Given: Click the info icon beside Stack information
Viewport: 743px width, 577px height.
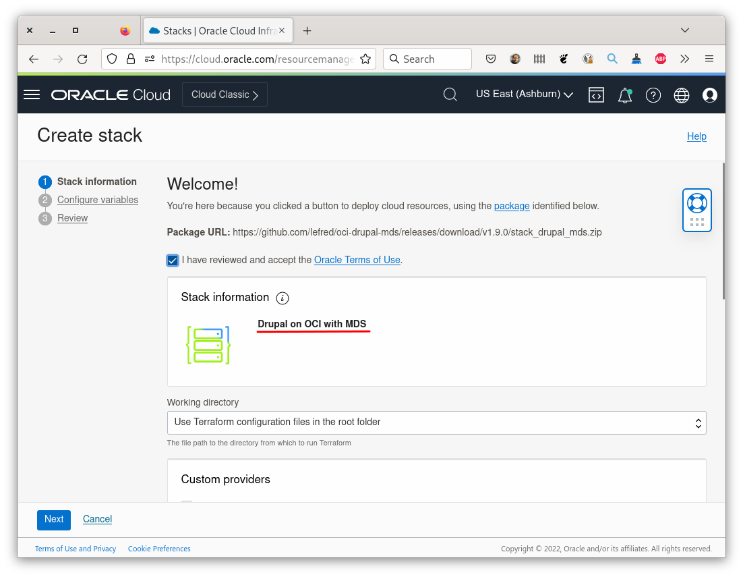Looking at the screenshot, I should point(283,298).
